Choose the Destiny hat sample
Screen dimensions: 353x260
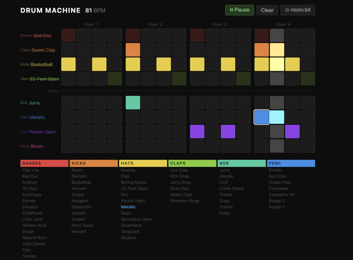(128, 170)
